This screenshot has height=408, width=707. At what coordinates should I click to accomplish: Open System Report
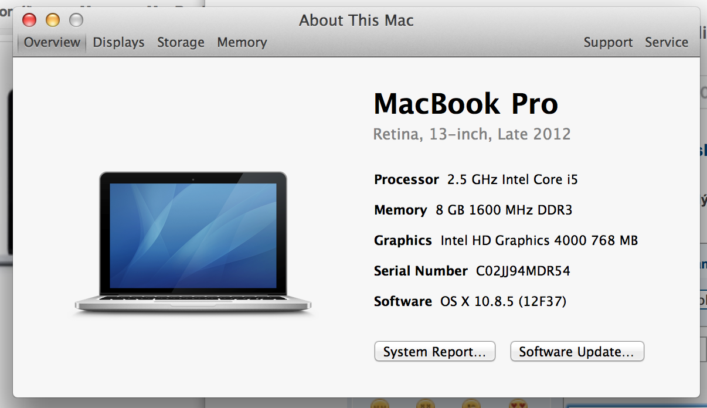(434, 352)
